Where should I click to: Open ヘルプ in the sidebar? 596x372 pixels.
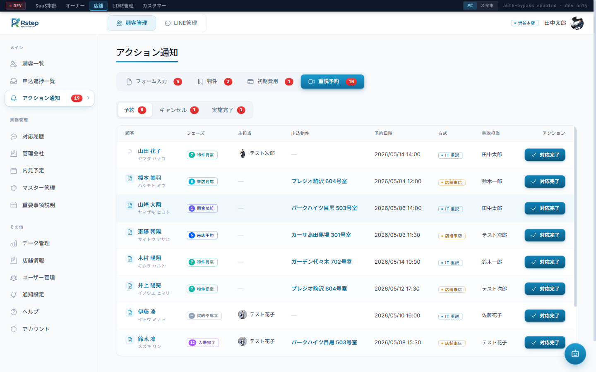coord(50,312)
